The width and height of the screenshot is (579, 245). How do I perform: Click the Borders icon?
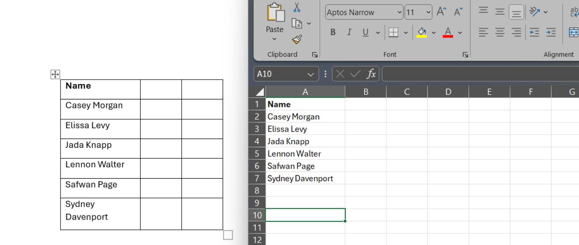pyautogui.click(x=393, y=32)
